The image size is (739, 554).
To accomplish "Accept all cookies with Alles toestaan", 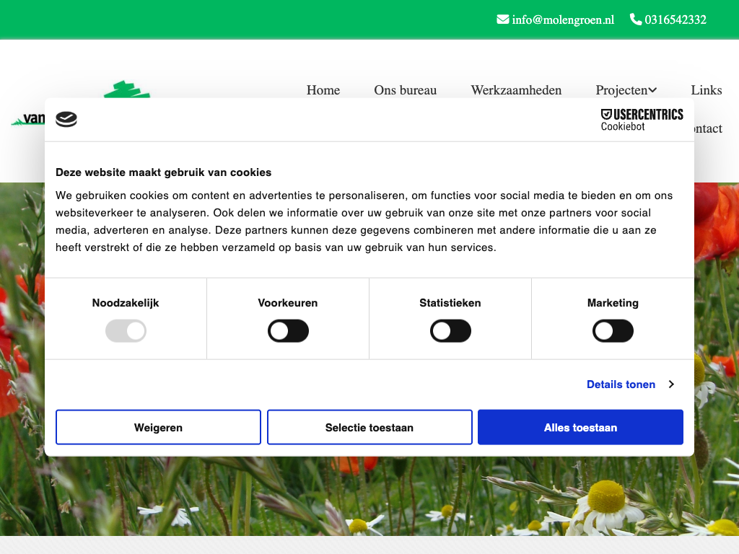I will 580,428.
